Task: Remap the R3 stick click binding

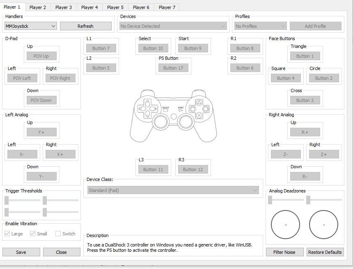Action: pos(193,168)
